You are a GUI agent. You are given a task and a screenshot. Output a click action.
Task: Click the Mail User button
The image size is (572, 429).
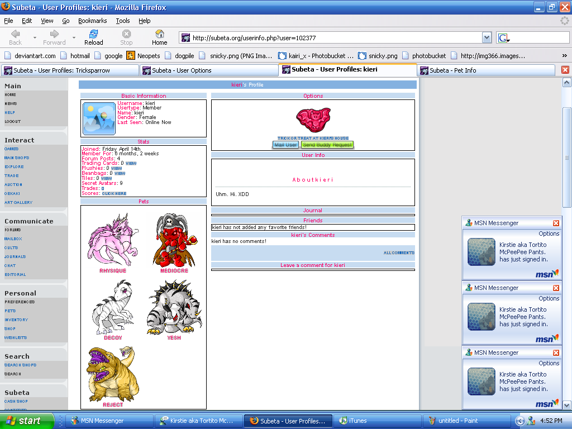click(285, 145)
